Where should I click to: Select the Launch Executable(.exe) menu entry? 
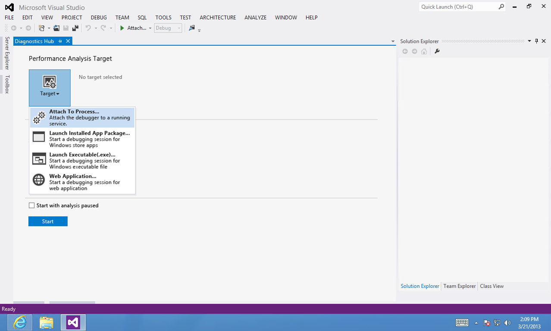pos(82,161)
